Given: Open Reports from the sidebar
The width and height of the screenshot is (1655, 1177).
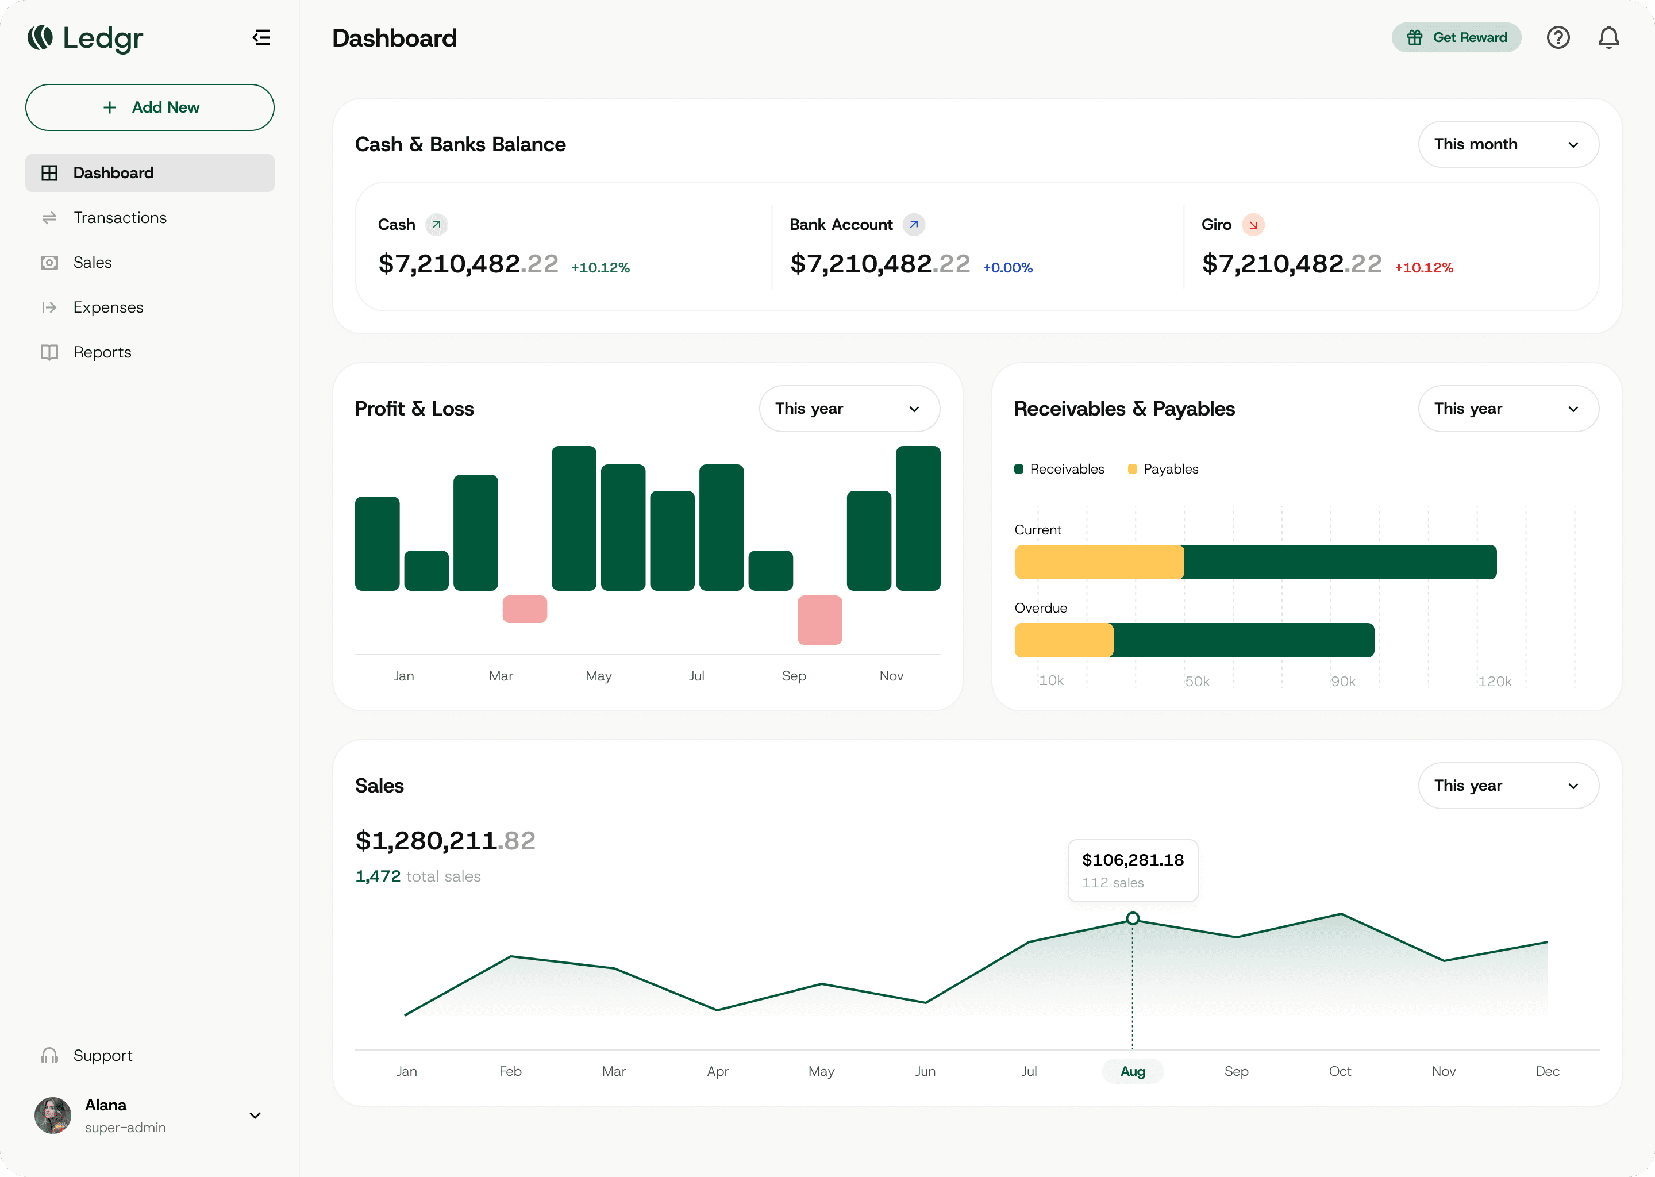Looking at the screenshot, I should point(150,352).
